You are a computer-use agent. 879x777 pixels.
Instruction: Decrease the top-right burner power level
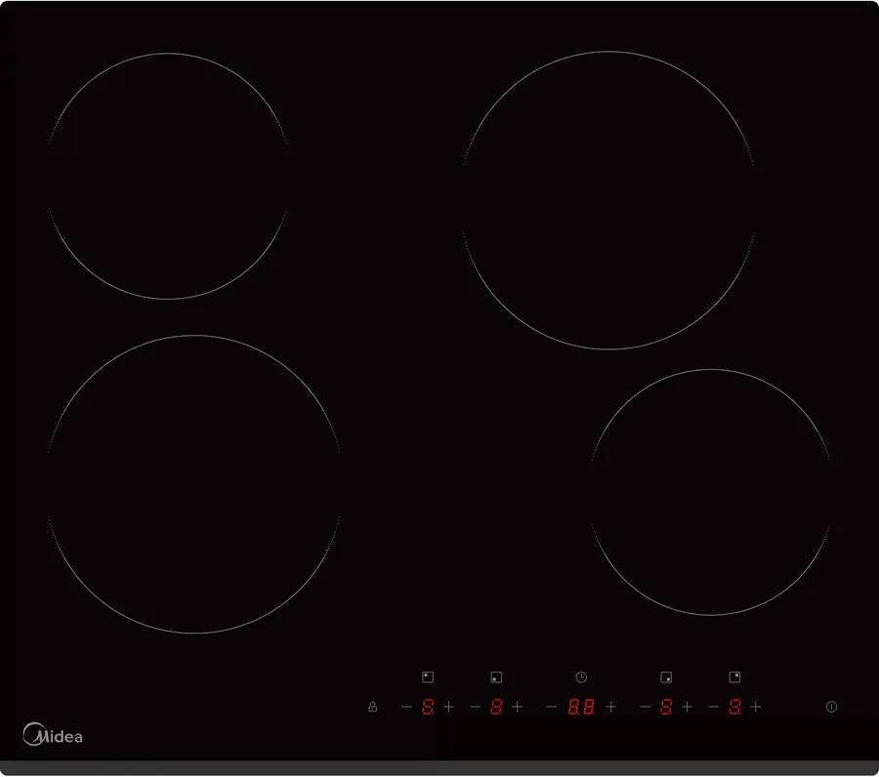714,707
